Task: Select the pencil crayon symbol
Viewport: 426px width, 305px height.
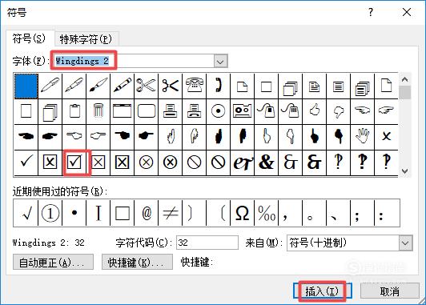Action: click(122, 86)
